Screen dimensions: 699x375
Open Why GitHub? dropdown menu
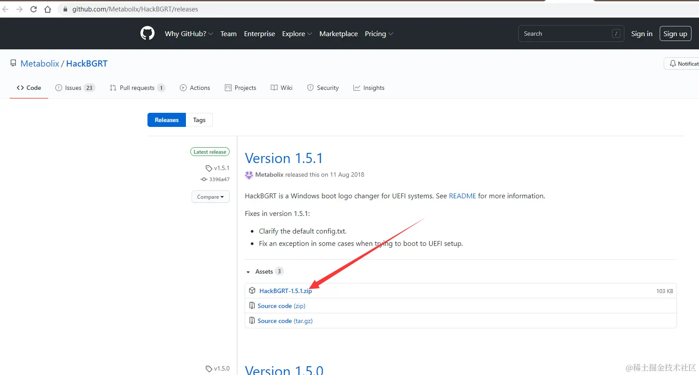tap(189, 34)
